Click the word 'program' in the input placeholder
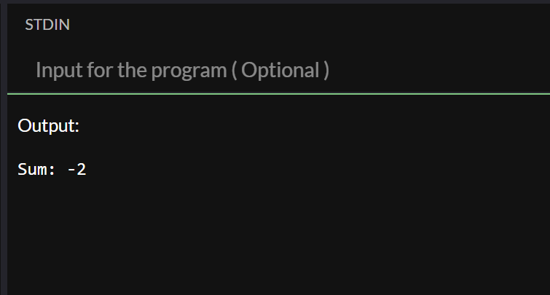 (189, 71)
